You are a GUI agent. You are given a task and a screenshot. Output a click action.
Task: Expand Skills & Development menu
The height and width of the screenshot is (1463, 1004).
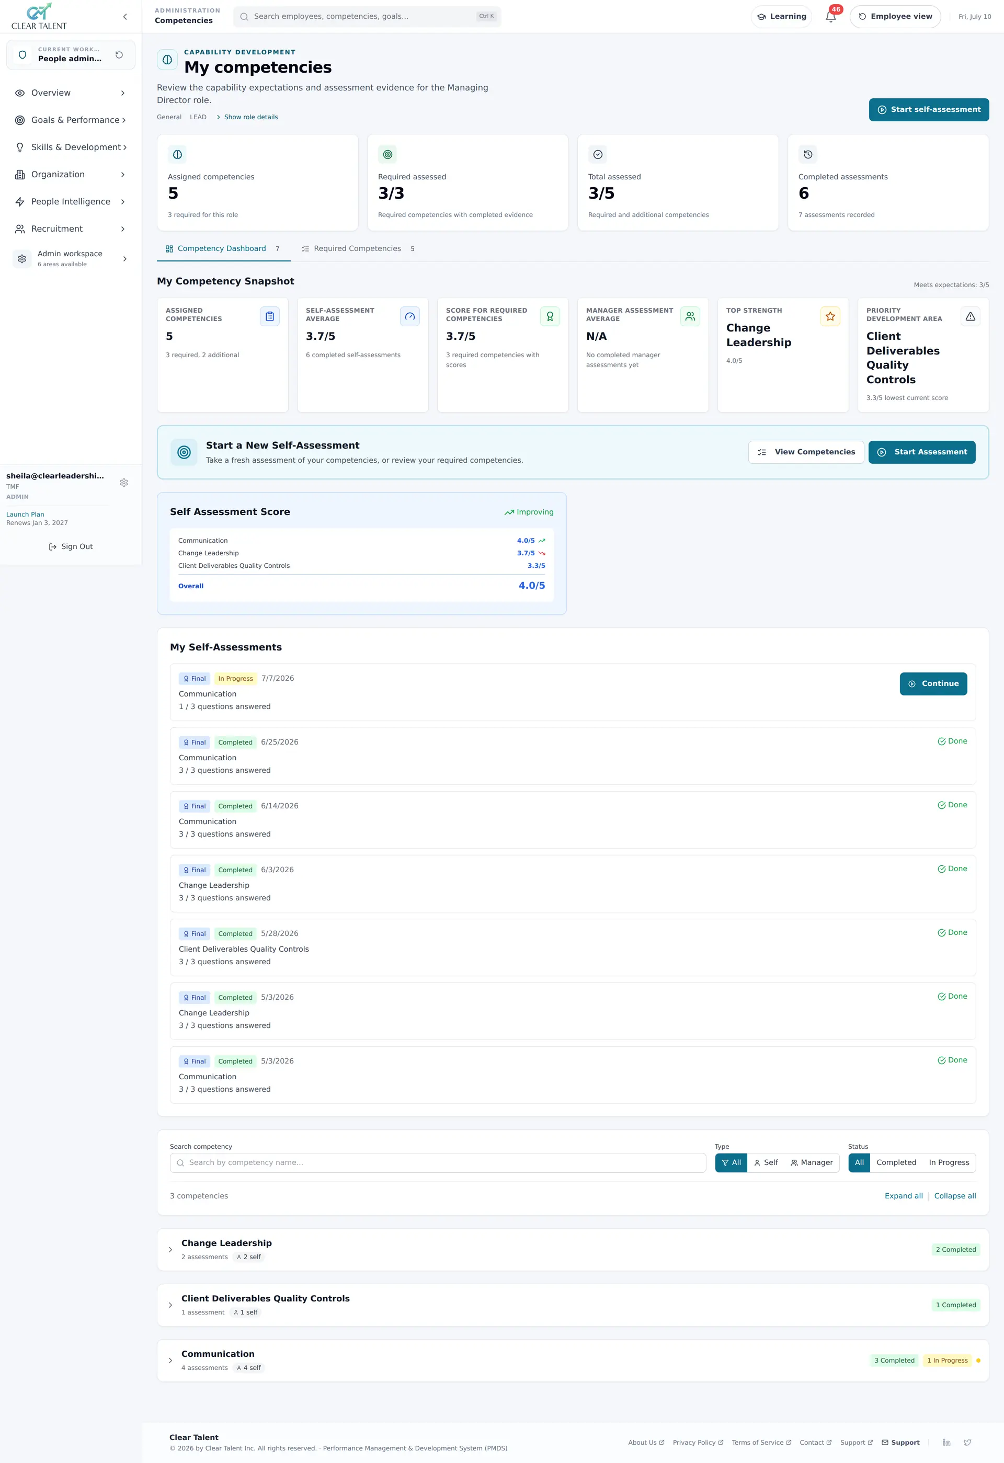pyautogui.click(x=71, y=147)
